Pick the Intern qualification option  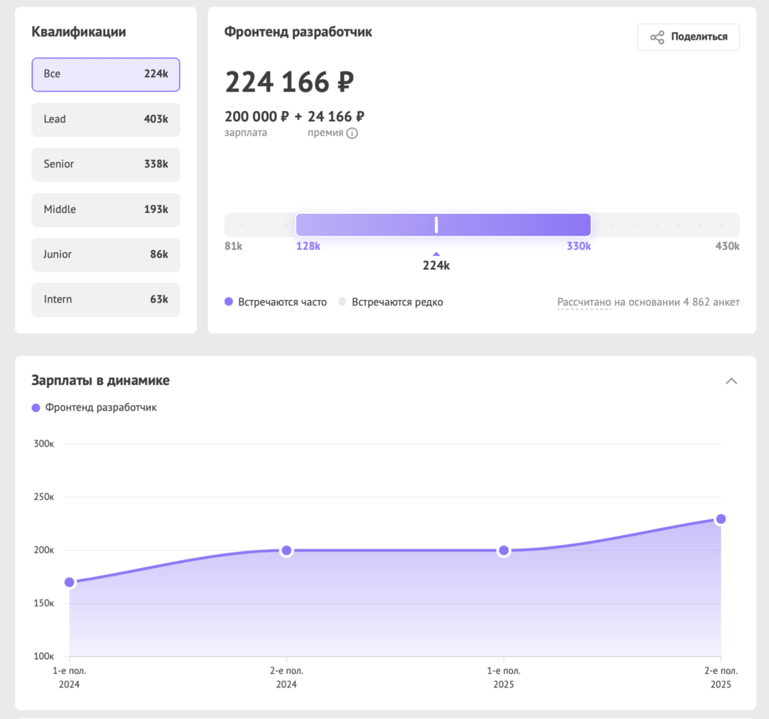pyautogui.click(x=106, y=299)
